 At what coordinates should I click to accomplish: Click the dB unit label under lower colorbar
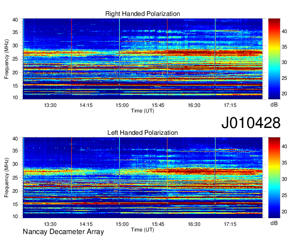274,223
